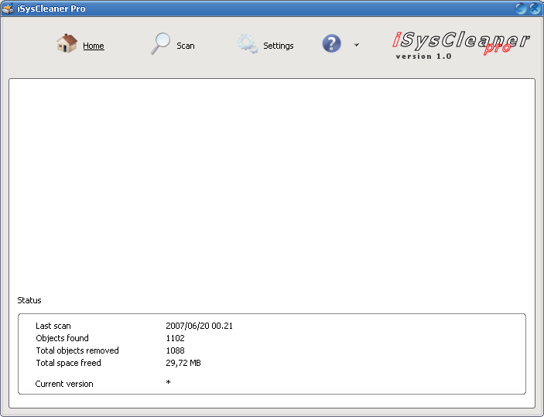Image resolution: width=544 pixels, height=417 pixels.
Task: Click the Home house icon
Action: tap(67, 44)
